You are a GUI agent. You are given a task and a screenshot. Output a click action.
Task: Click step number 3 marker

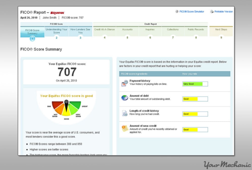point(80,38)
